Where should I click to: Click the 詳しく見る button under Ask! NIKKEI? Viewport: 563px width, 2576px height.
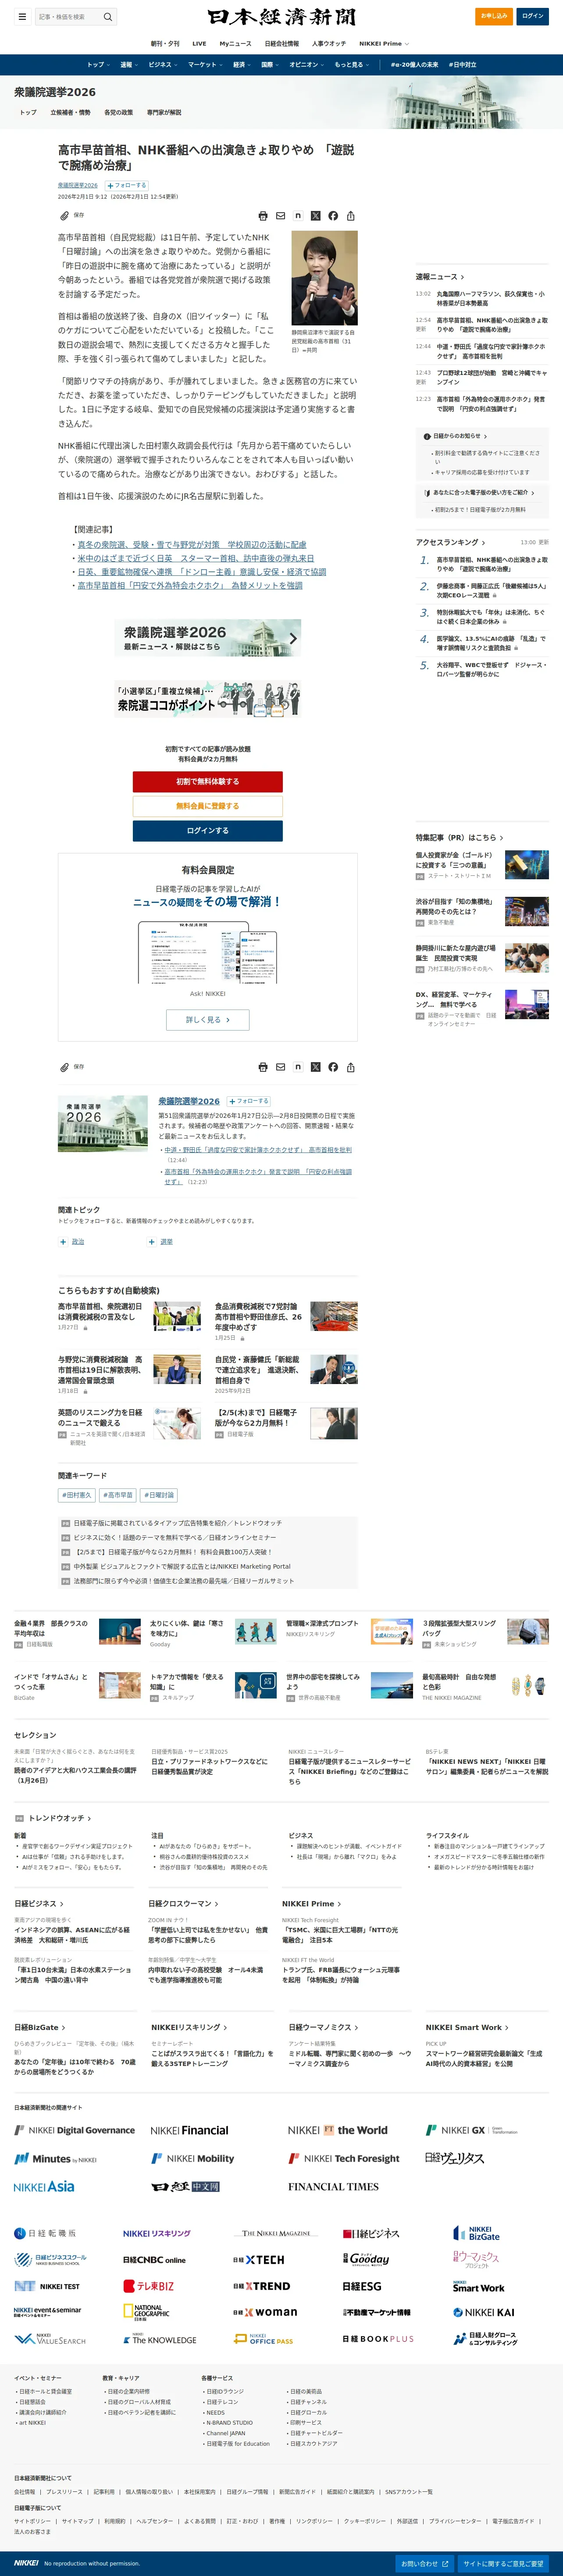[x=207, y=1020]
